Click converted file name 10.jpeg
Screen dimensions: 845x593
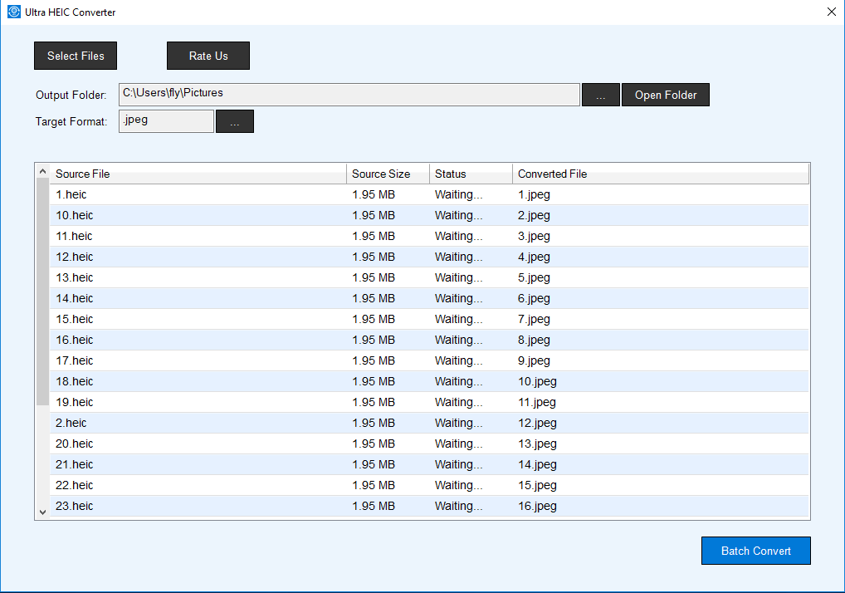coord(537,381)
